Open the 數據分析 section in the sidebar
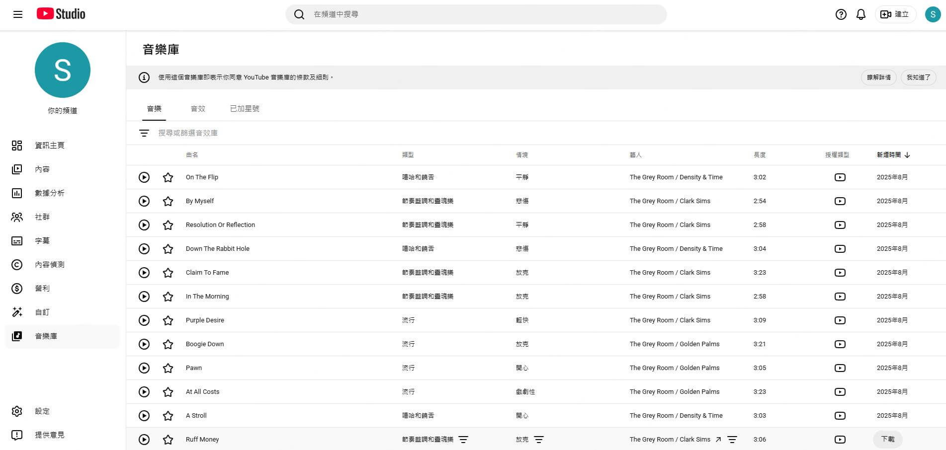Viewport: 946px width, 450px height. click(x=49, y=193)
